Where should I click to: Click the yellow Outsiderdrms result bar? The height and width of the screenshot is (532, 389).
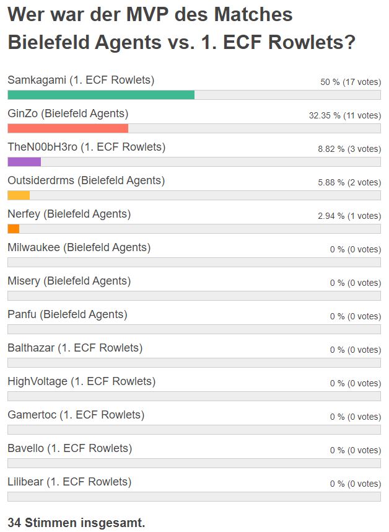pyautogui.click(x=19, y=195)
